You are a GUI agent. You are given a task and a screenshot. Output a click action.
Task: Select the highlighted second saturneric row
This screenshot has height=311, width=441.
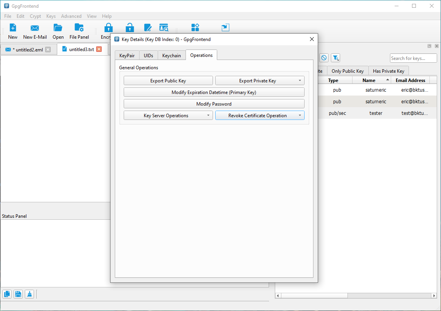[x=377, y=101]
